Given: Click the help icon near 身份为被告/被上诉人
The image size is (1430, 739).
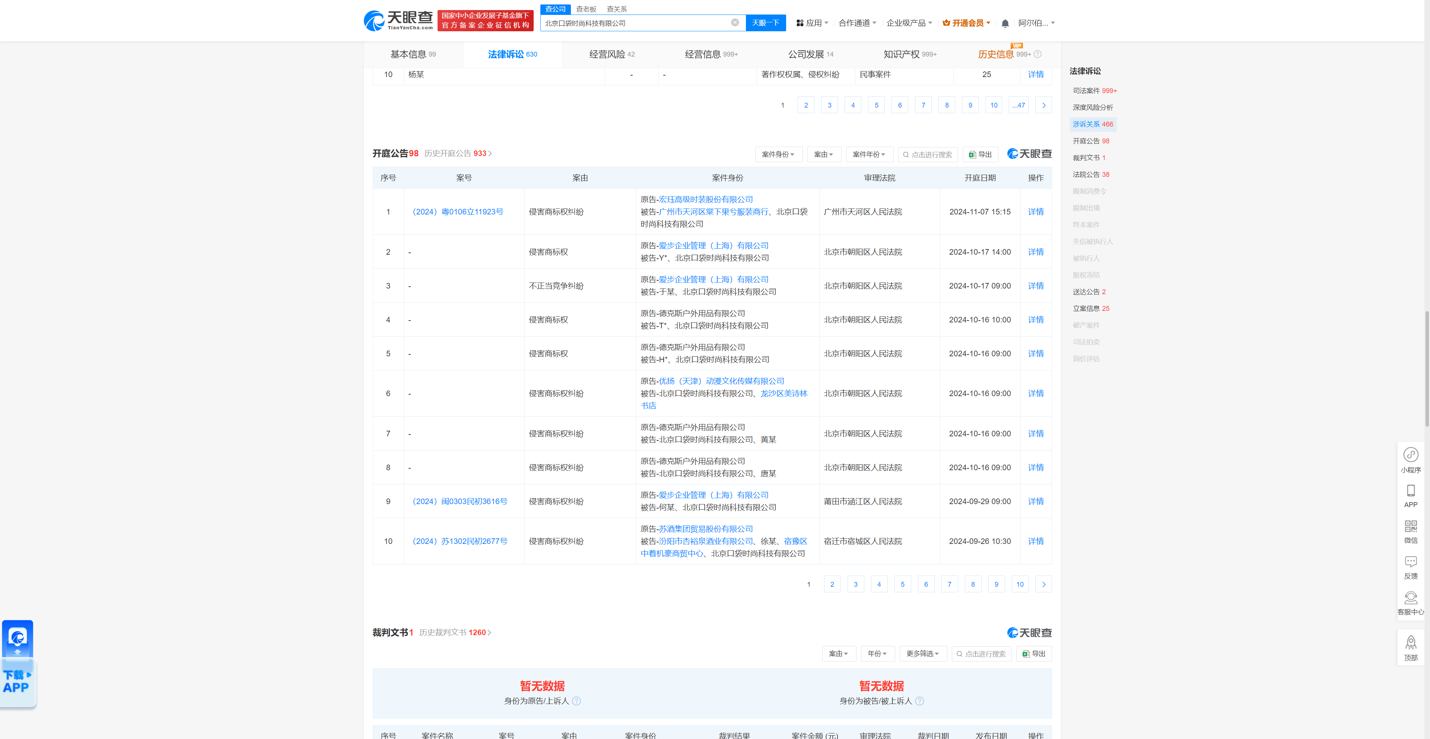Looking at the screenshot, I should (919, 701).
